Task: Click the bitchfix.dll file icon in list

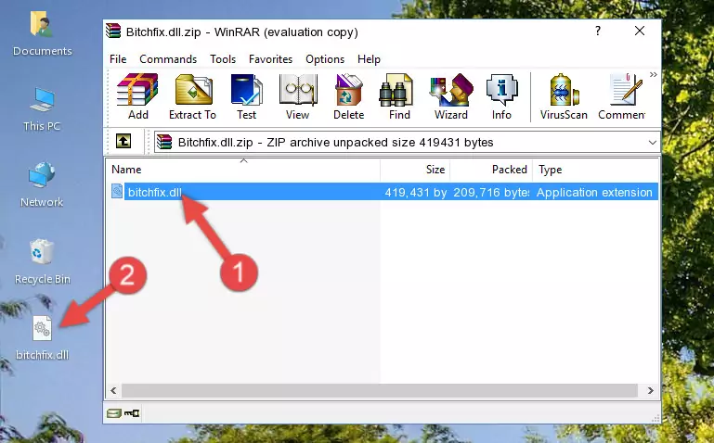Action: [x=117, y=191]
